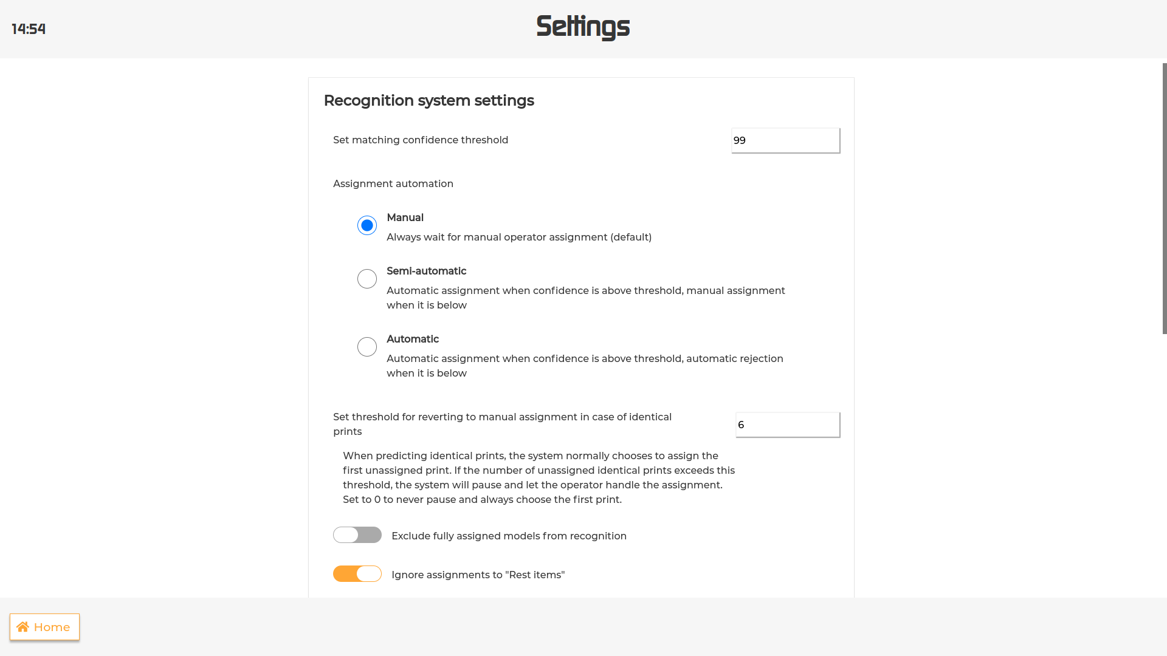Click the identical prints threshold field showing 6
The width and height of the screenshot is (1167, 656).
coord(787,425)
